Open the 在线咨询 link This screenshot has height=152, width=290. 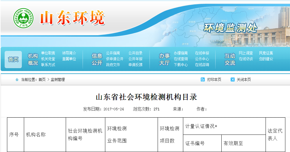click(202, 65)
